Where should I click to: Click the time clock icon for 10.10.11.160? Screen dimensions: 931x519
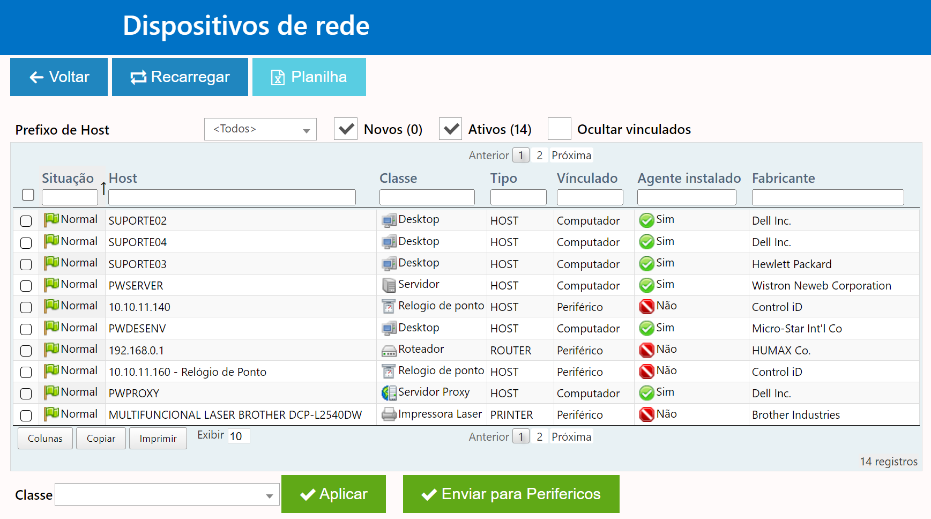(389, 371)
